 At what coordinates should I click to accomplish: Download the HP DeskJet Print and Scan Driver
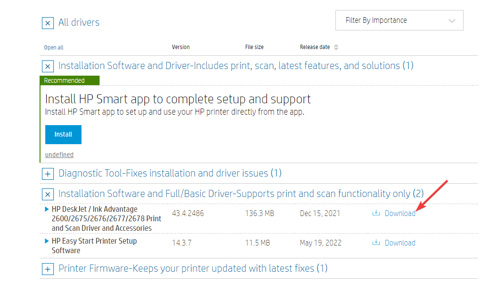tap(400, 213)
